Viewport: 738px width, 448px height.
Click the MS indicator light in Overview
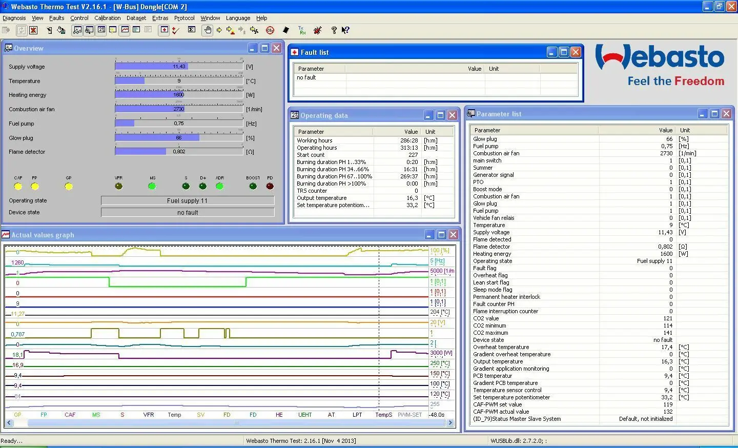(152, 187)
